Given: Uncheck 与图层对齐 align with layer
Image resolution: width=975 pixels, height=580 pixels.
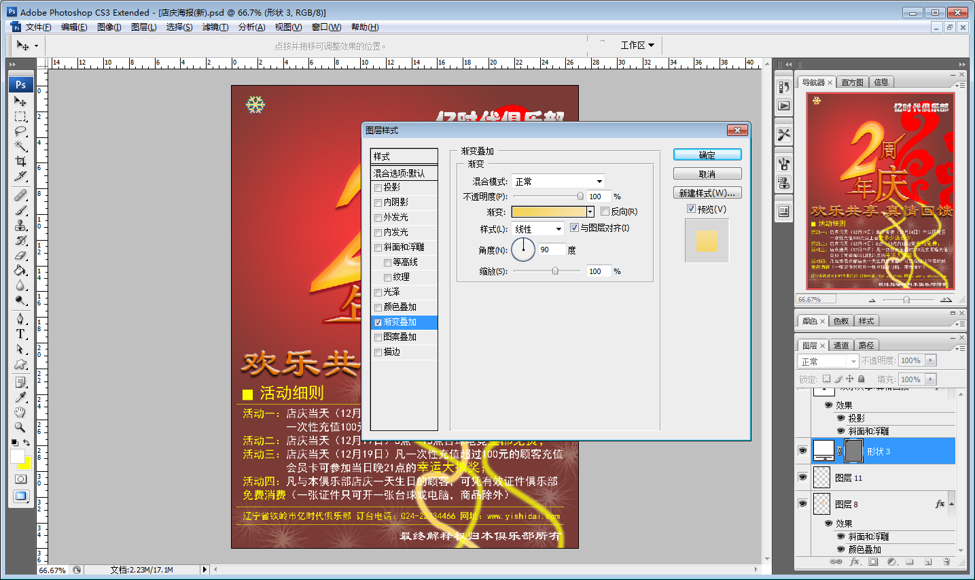Looking at the screenshot, I should tap(574, 228).
